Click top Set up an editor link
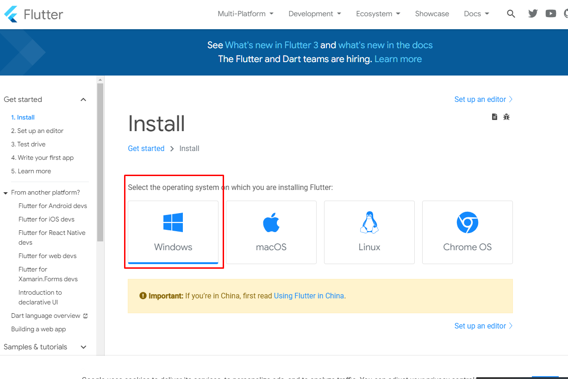 [484, 99]
